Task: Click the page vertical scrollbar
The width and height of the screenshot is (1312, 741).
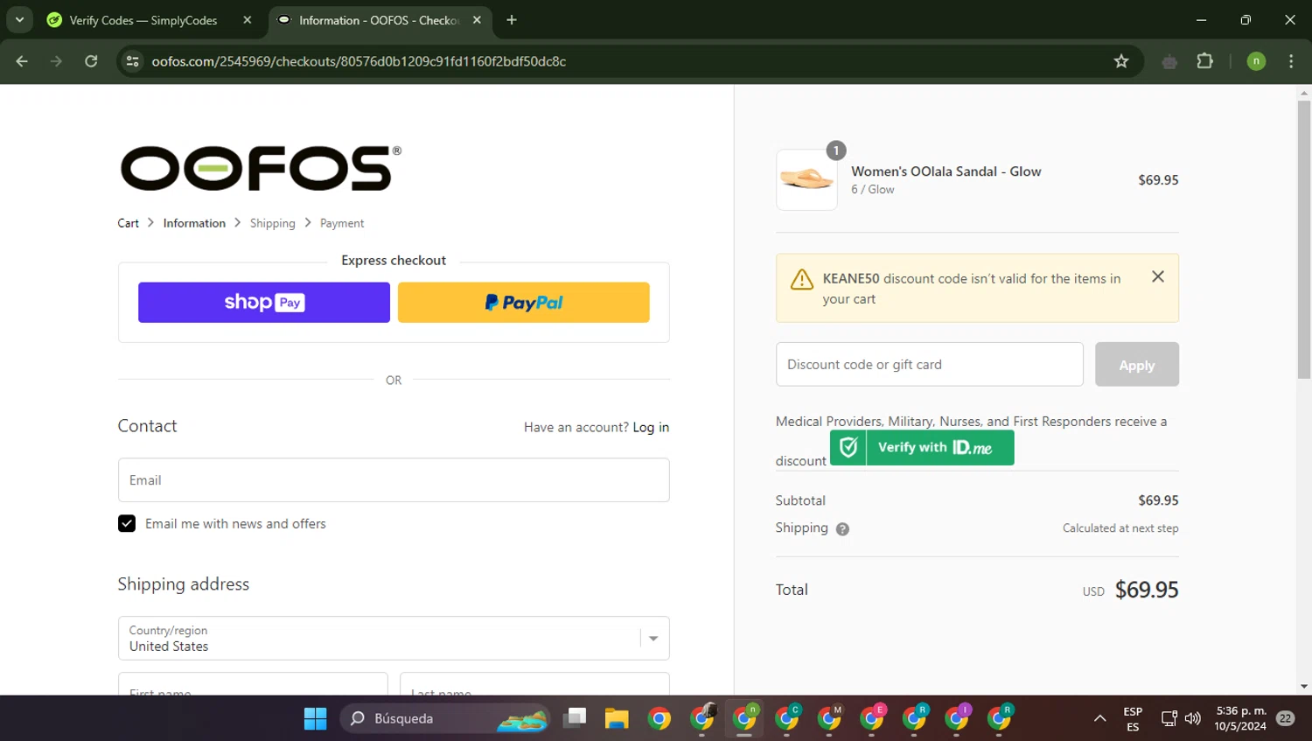Action: pos(1304,239)
